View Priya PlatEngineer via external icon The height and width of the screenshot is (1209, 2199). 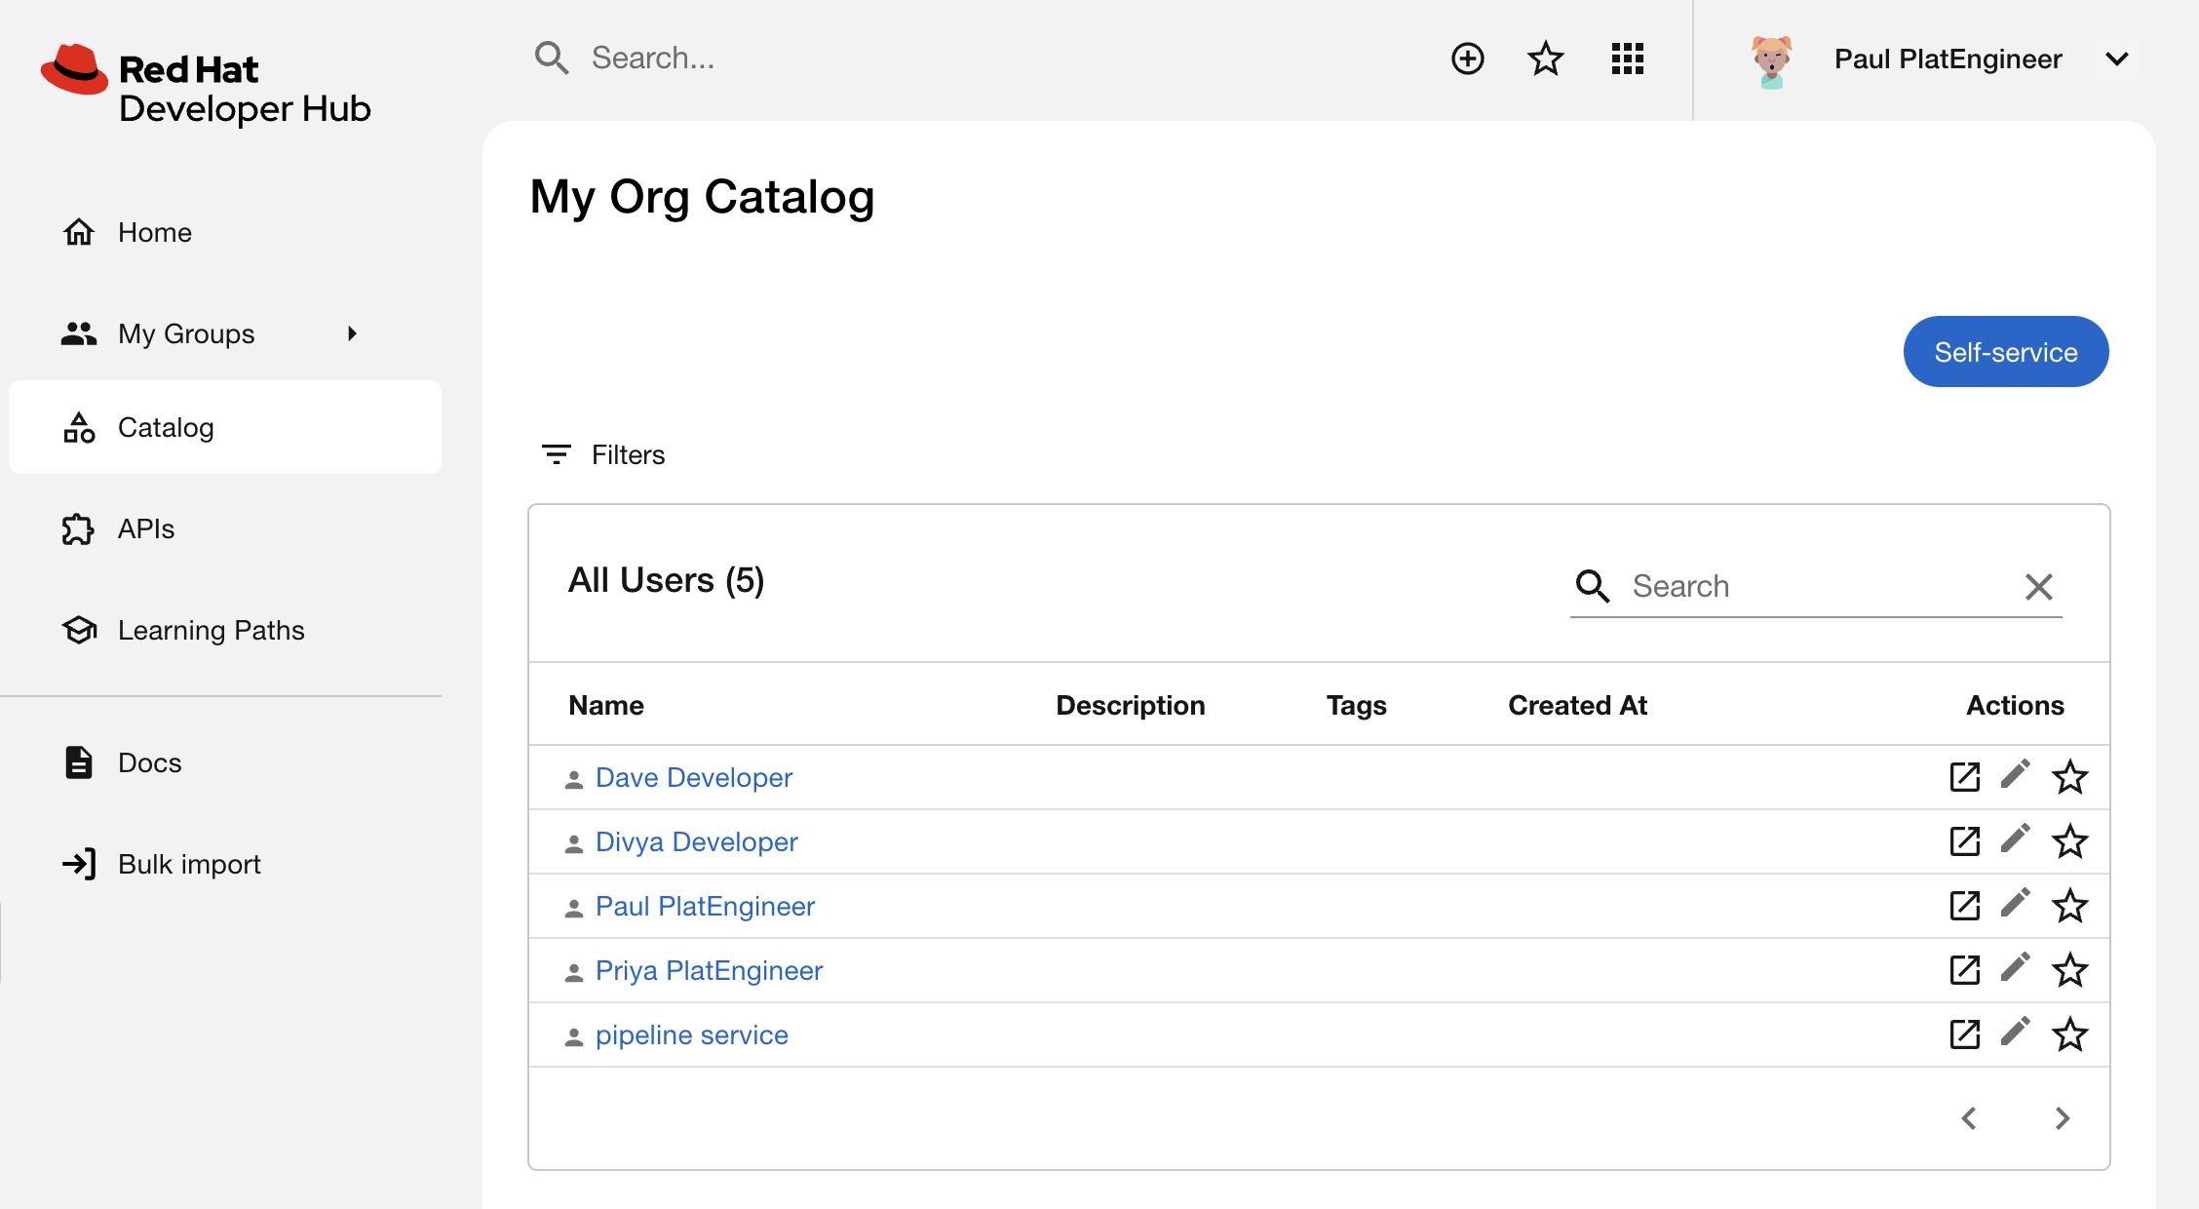1965,970
